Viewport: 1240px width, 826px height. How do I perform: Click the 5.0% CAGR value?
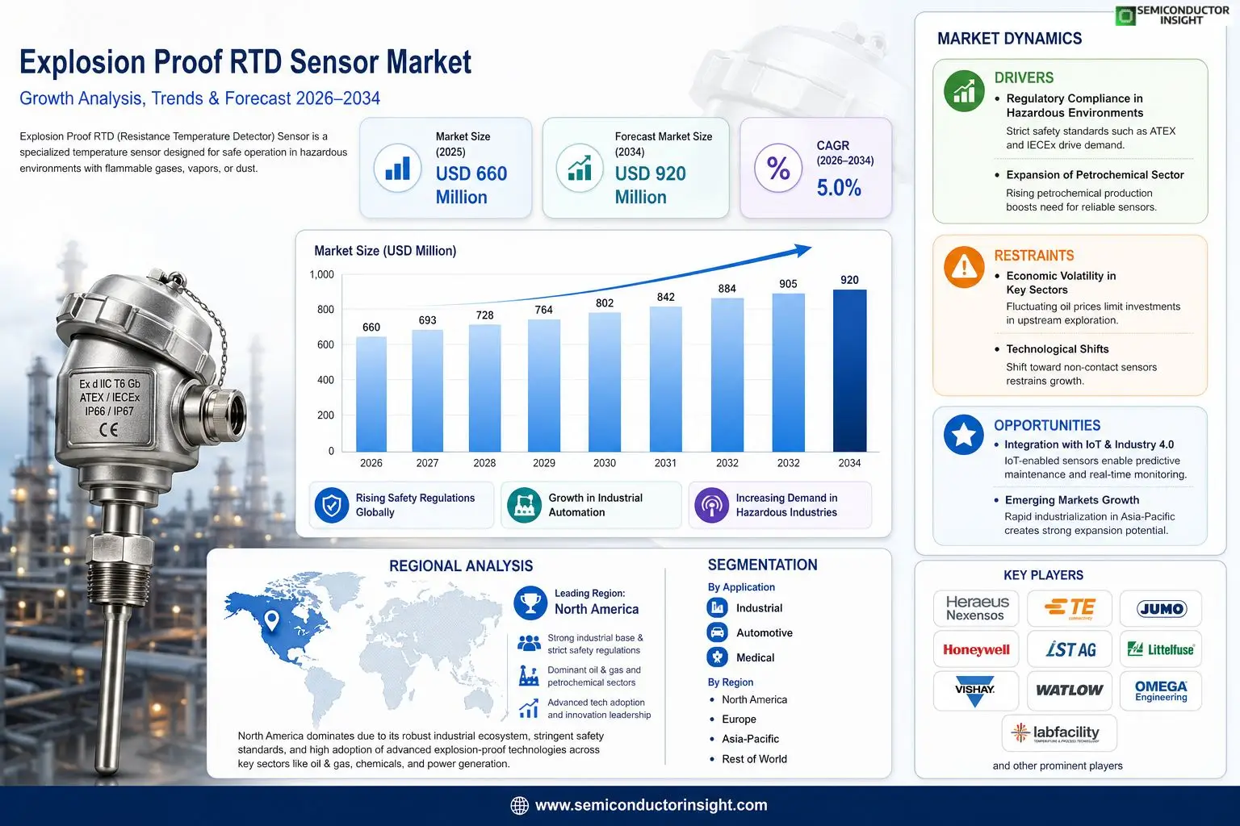pos(839,188)
